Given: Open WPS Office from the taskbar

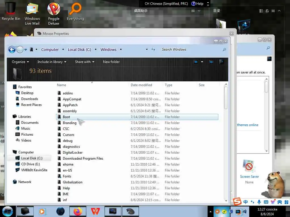Looking at the screenshot, I should [95, 211].
